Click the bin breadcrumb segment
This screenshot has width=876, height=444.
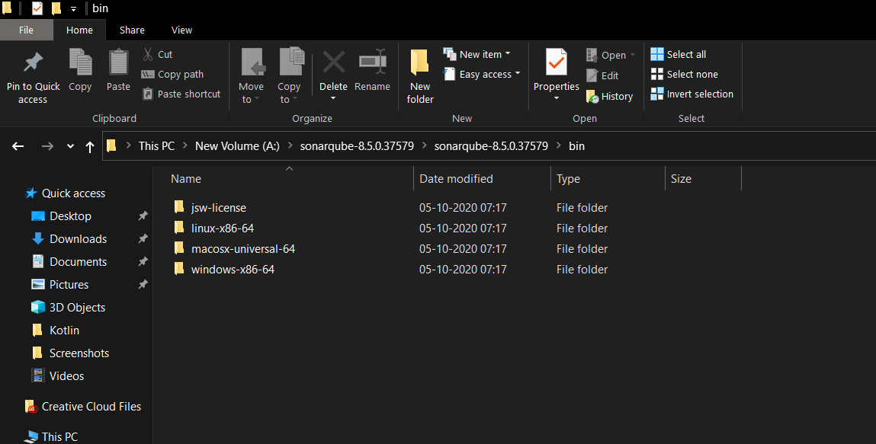[576, 146]
